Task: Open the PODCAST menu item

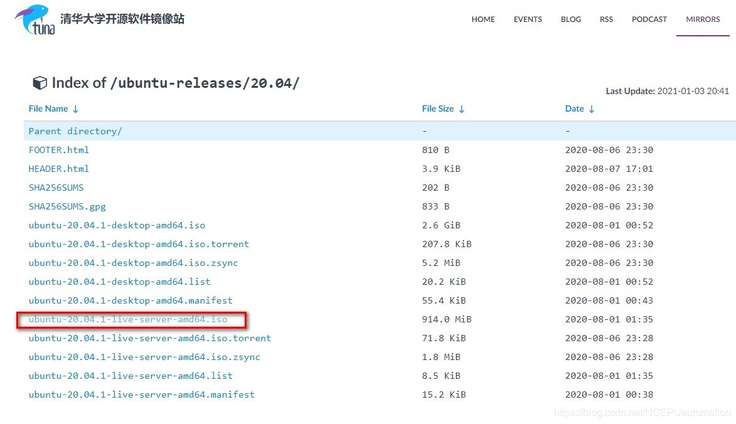Action: 649,19
